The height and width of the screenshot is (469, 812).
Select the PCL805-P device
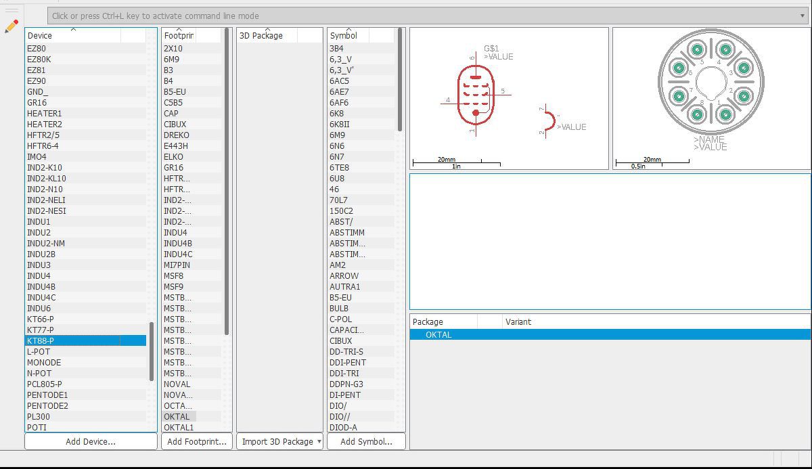point(86,384)
